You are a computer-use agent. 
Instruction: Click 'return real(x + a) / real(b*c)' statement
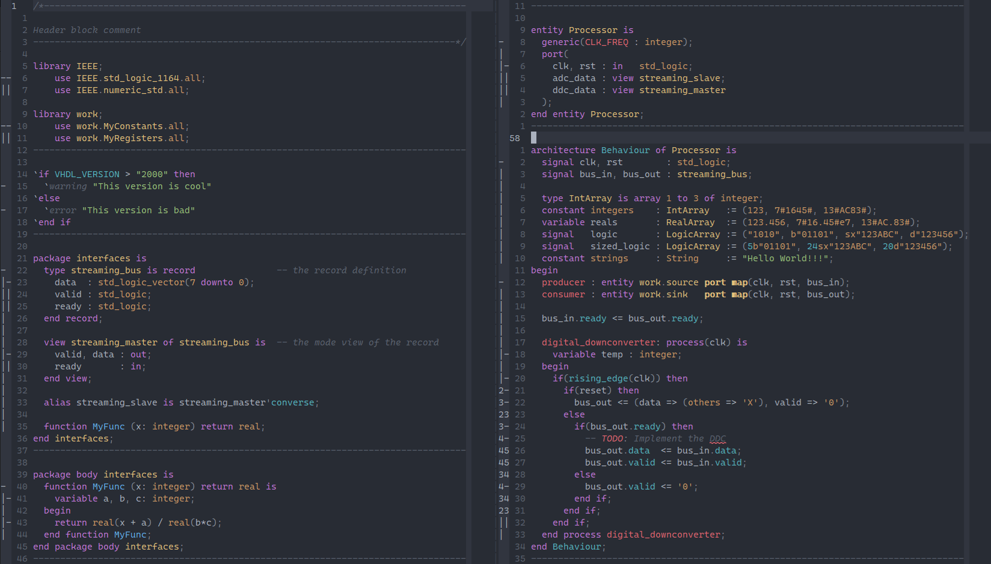138,523
